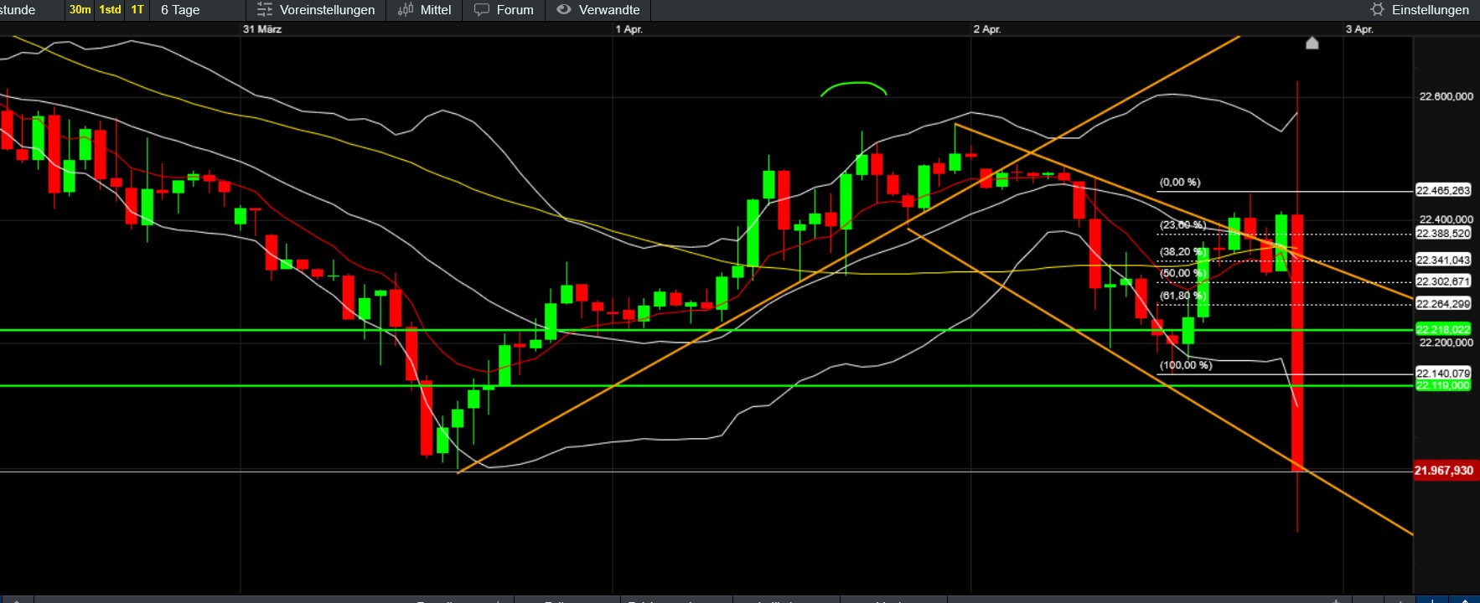This screenshot has height=603, width=1480.
Task: Select the green arc drawing above the chart
Action: 853,89
